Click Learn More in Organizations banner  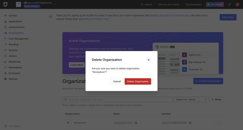pyautogui.click(x=77, y=65)
